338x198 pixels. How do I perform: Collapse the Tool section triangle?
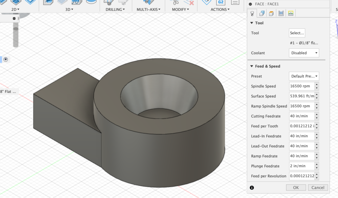pyautogui.click(x=252, y=23)
